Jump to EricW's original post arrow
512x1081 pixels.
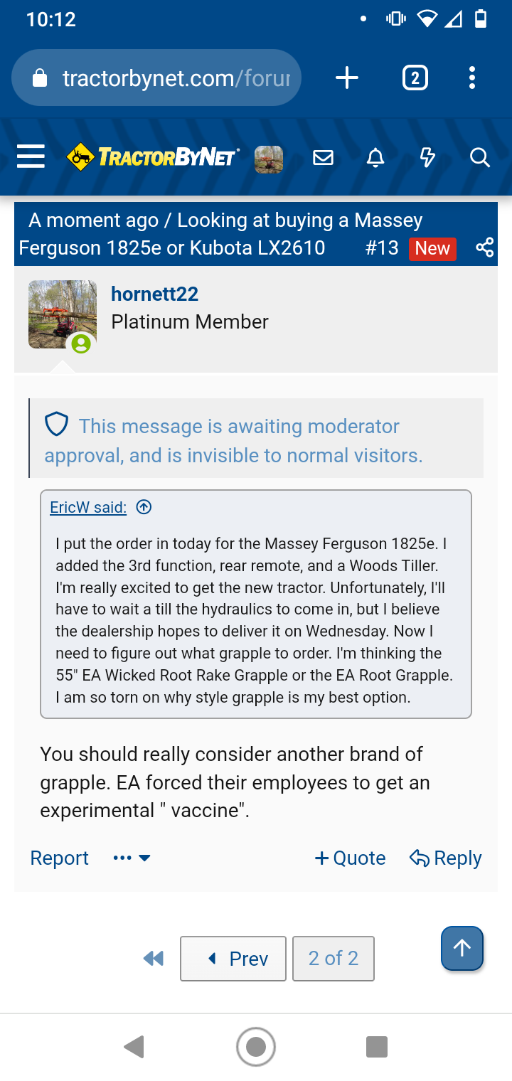pos(144,507)
